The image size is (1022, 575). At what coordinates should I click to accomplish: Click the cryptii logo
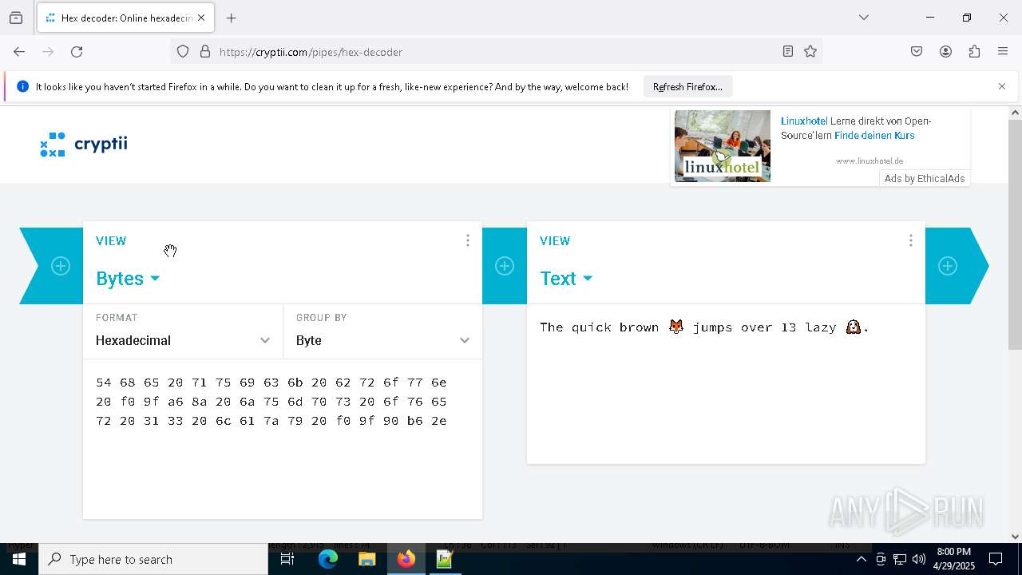pyautogui.click(x=84, y=145)
